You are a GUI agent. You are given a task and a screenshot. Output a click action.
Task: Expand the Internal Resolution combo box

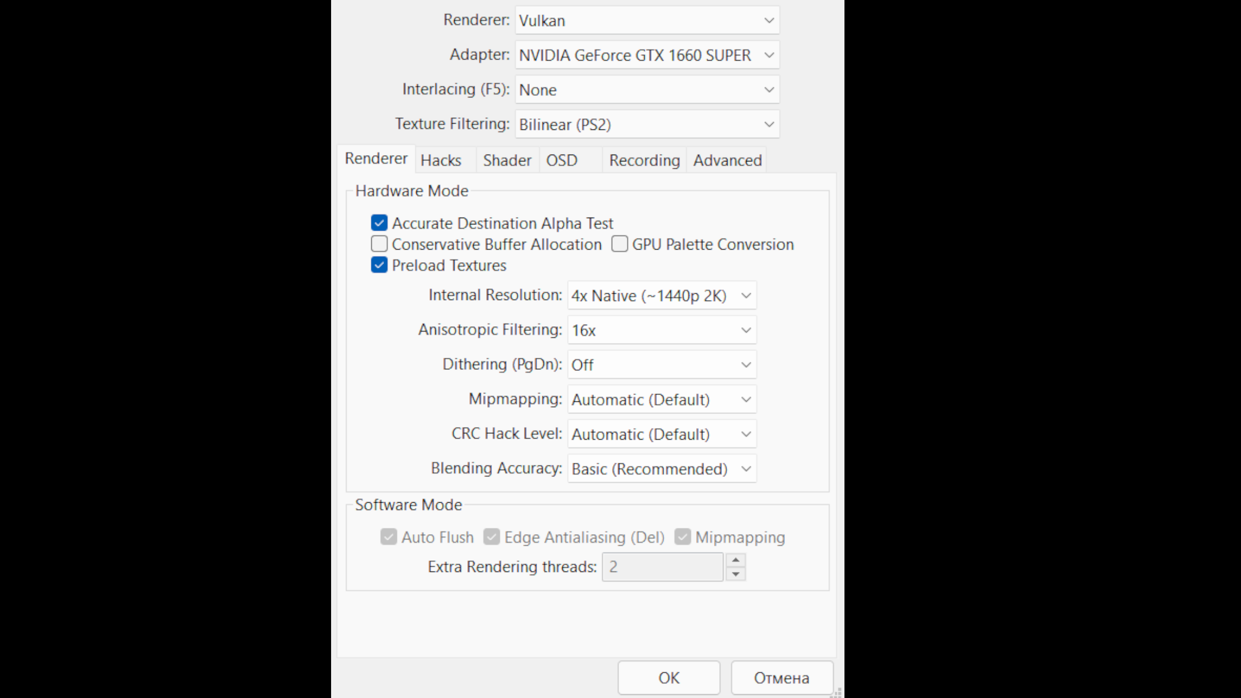(x=662, y=296)
